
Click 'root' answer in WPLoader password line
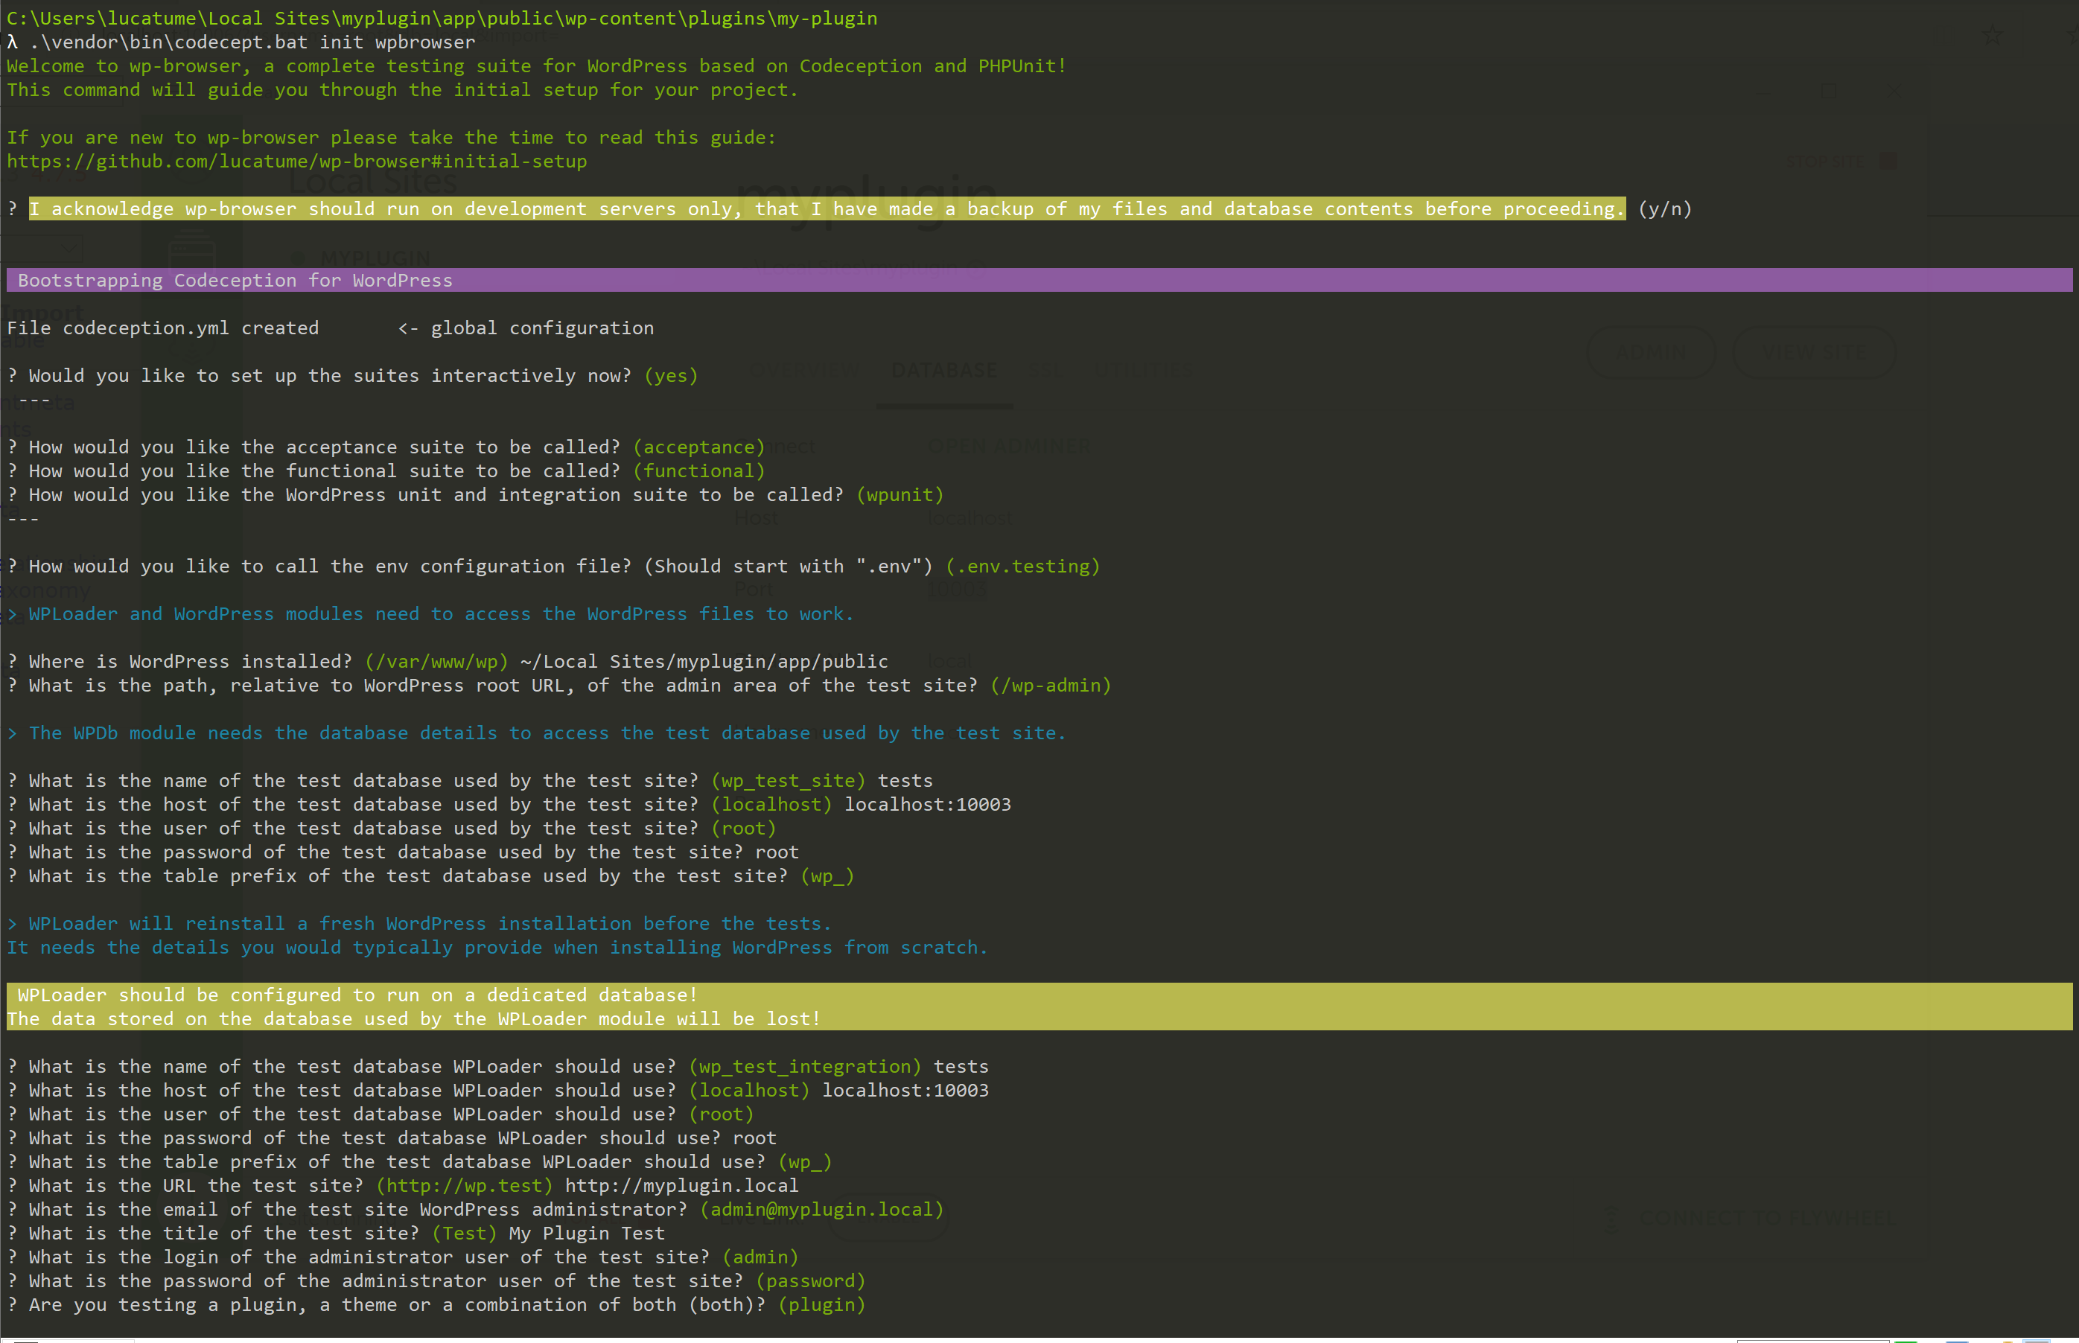pos(754,1138)
